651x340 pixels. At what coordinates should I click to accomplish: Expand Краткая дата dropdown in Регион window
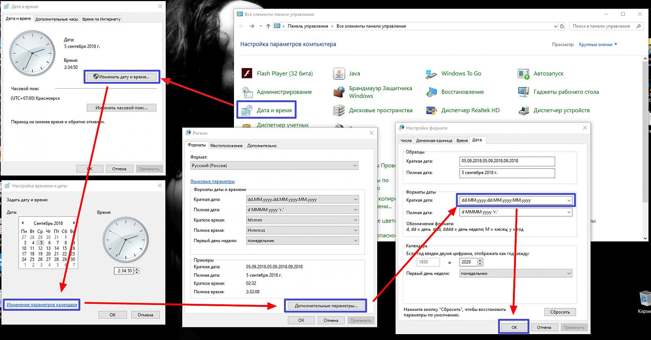(x=303, y=200)
